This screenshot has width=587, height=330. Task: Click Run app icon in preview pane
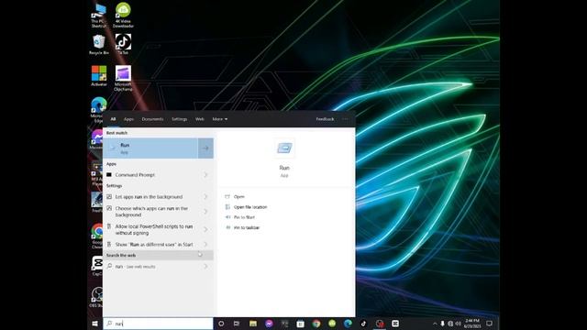point(284,148)
